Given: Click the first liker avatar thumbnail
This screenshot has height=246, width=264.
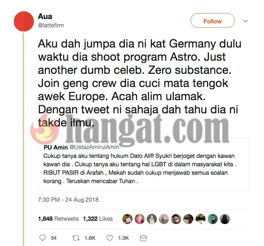Looking at the screenshot, I should [127, 219].
